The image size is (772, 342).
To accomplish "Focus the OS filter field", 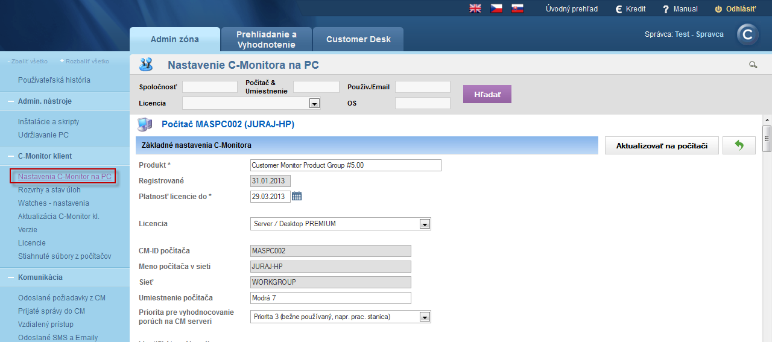I will click(x=423, y=103).
